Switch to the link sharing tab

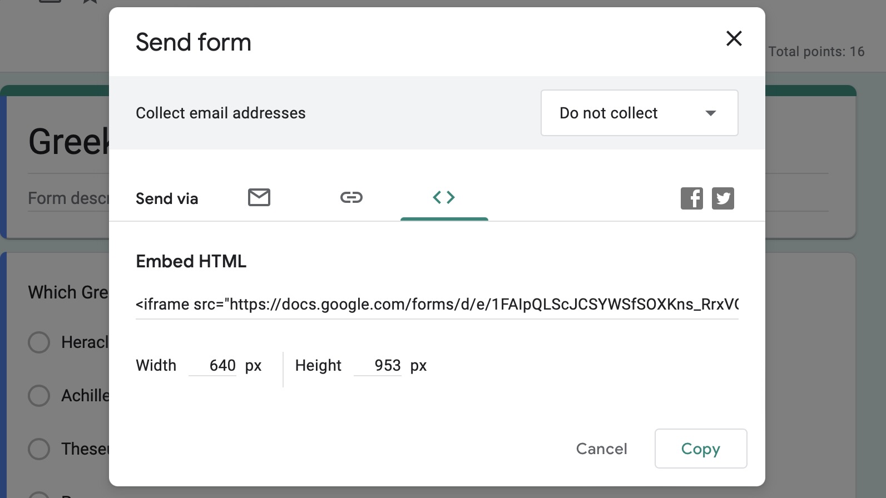pyautogui.click(x=352, y=198)
